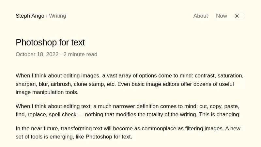This screenshot has width=261, height=147.
Task: Open the About page
Action: point(200,16)
